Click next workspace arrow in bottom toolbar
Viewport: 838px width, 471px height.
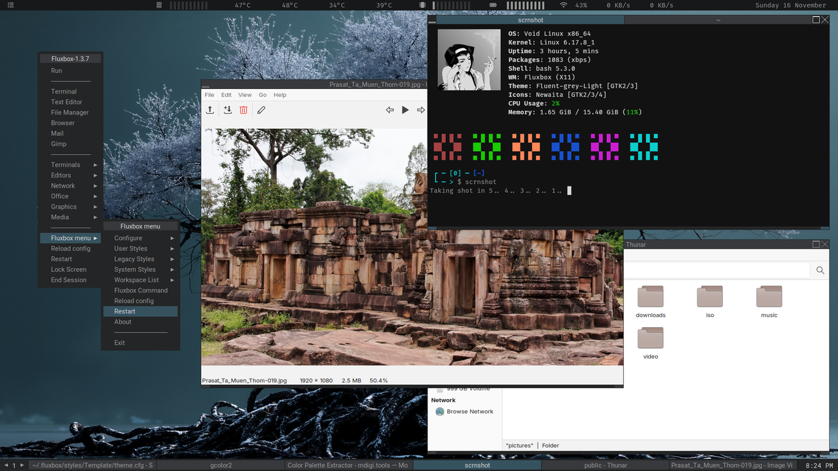[x=22, y=465]
